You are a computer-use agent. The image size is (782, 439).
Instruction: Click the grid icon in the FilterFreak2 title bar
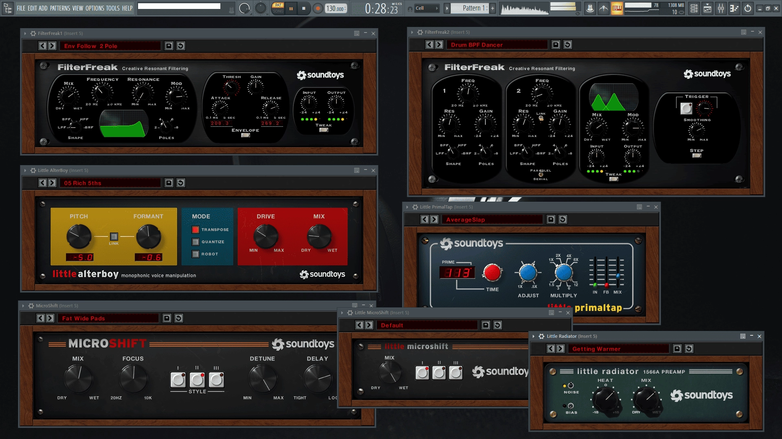click(744, 32)
